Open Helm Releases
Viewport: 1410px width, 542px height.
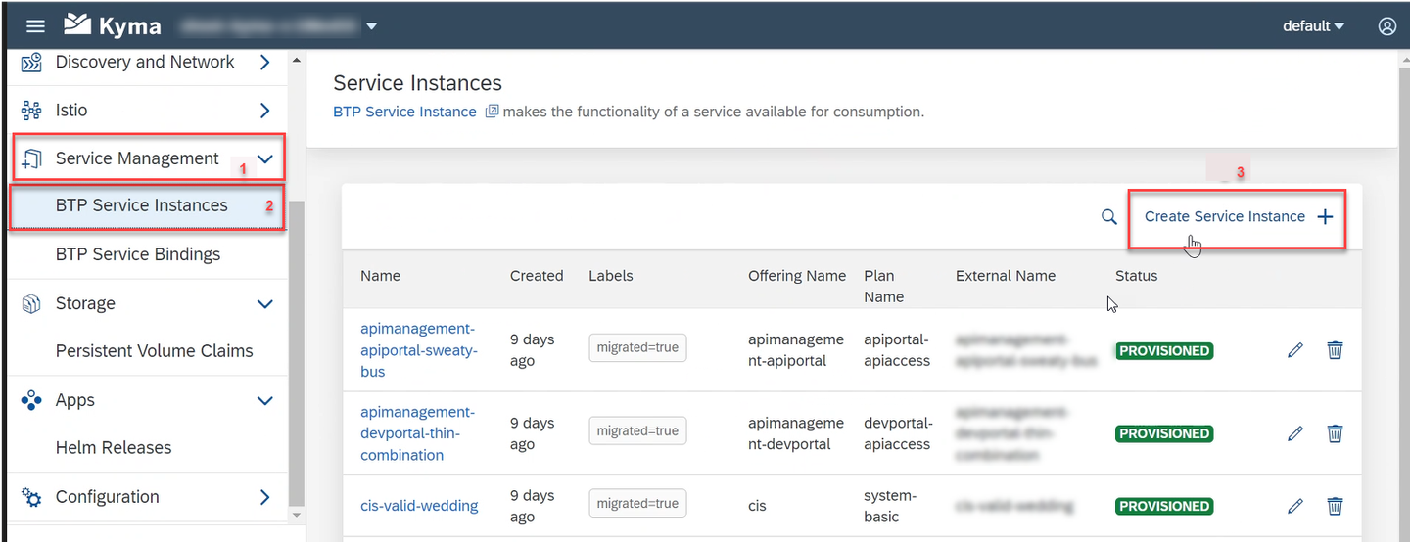click(114, 447)
